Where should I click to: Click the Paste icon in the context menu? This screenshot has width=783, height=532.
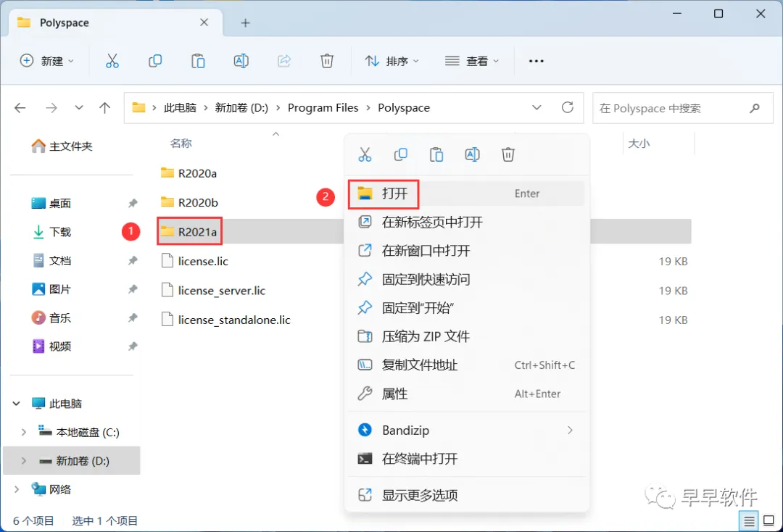[x=436, y=154]
